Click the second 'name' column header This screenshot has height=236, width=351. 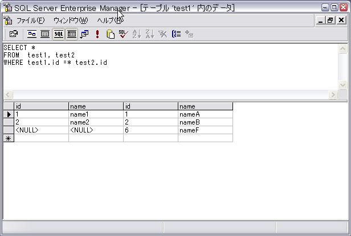(x=205, y=106)
